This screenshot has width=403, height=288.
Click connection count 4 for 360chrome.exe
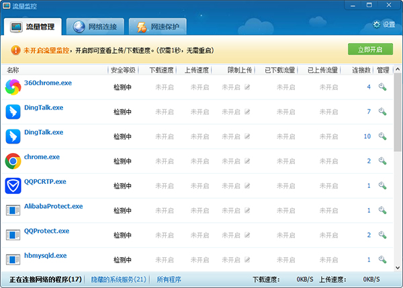click(369, 87)
